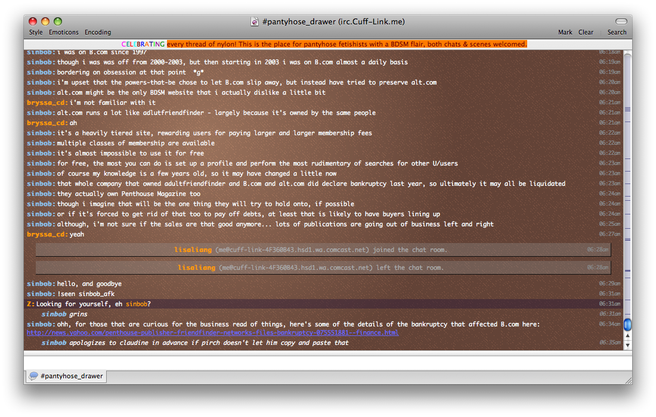
Task: Click the 'apologizes to claudine' action line
Action: coord(195,343)
